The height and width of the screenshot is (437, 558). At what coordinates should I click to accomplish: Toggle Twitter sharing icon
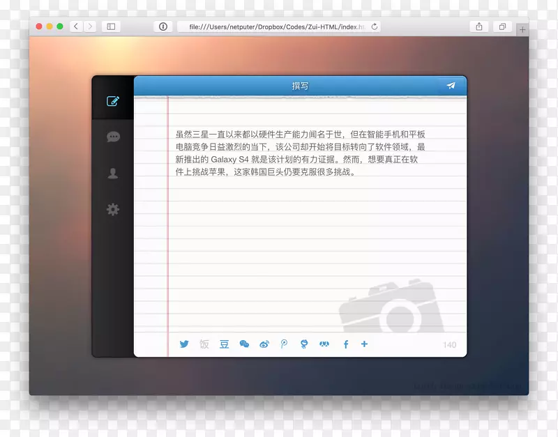184,344
